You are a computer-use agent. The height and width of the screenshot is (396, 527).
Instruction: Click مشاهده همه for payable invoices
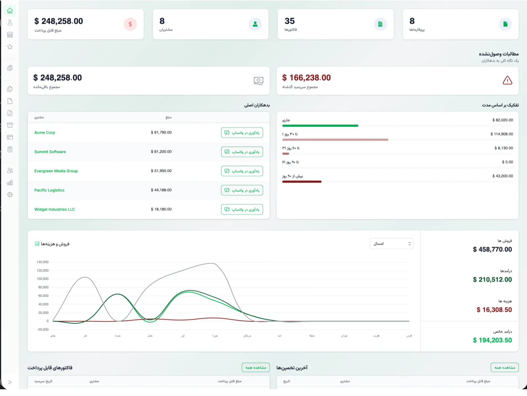[x=256, y=367]
